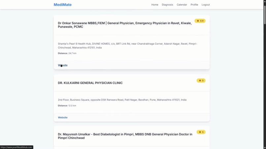Click Dr. Kulkarni clinic's 5 star badge

click(201, 81)
